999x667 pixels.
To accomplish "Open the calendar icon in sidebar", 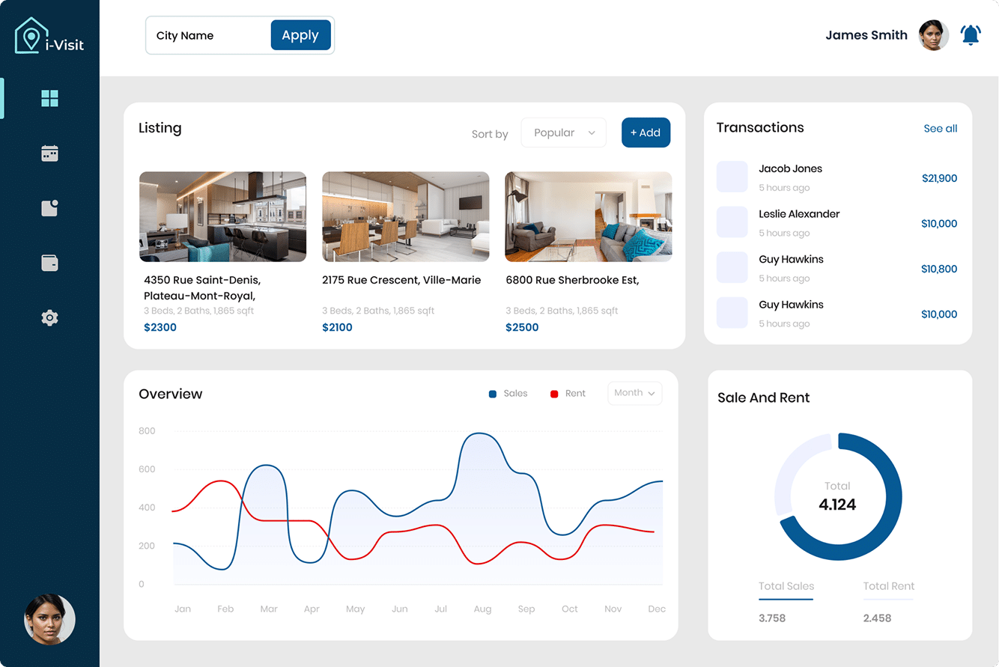I will 49,153.
